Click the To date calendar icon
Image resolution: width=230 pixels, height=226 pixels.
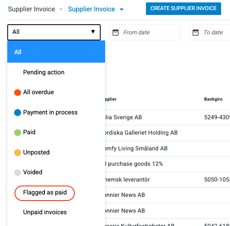[x=195, y=32]
